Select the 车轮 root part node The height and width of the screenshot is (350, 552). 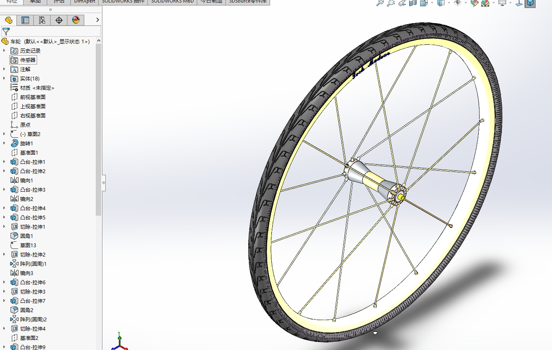[x=46, y=42]
